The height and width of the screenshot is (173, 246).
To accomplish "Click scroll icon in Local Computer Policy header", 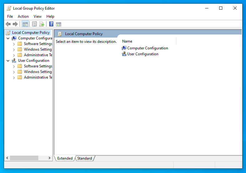I will pos(60,34).
